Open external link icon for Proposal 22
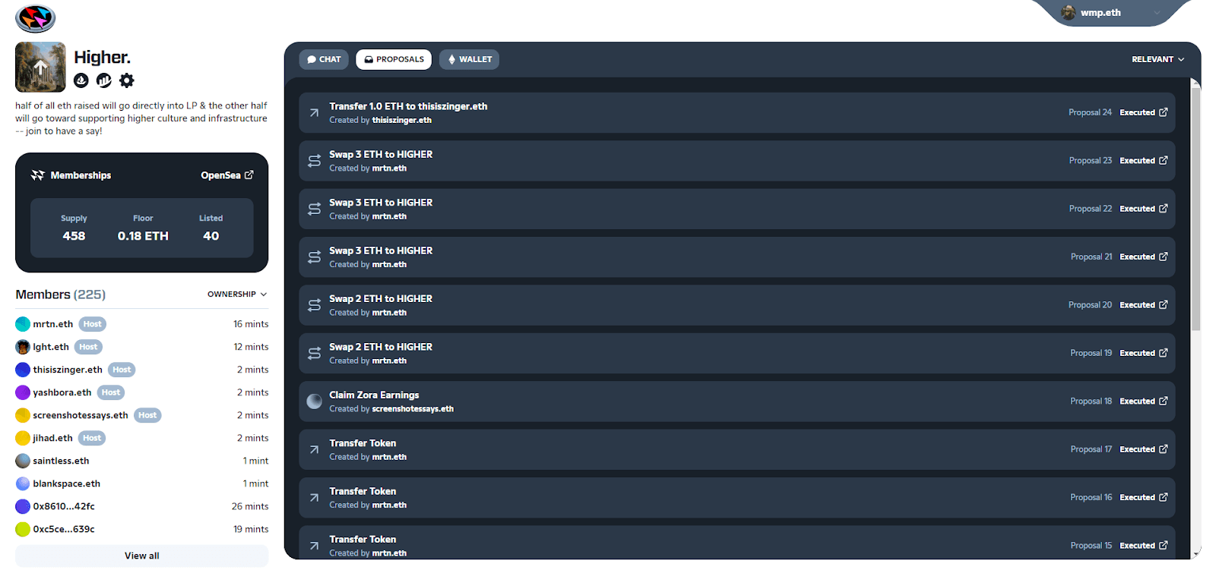 pyautogui.click(x=1164, y=209)
